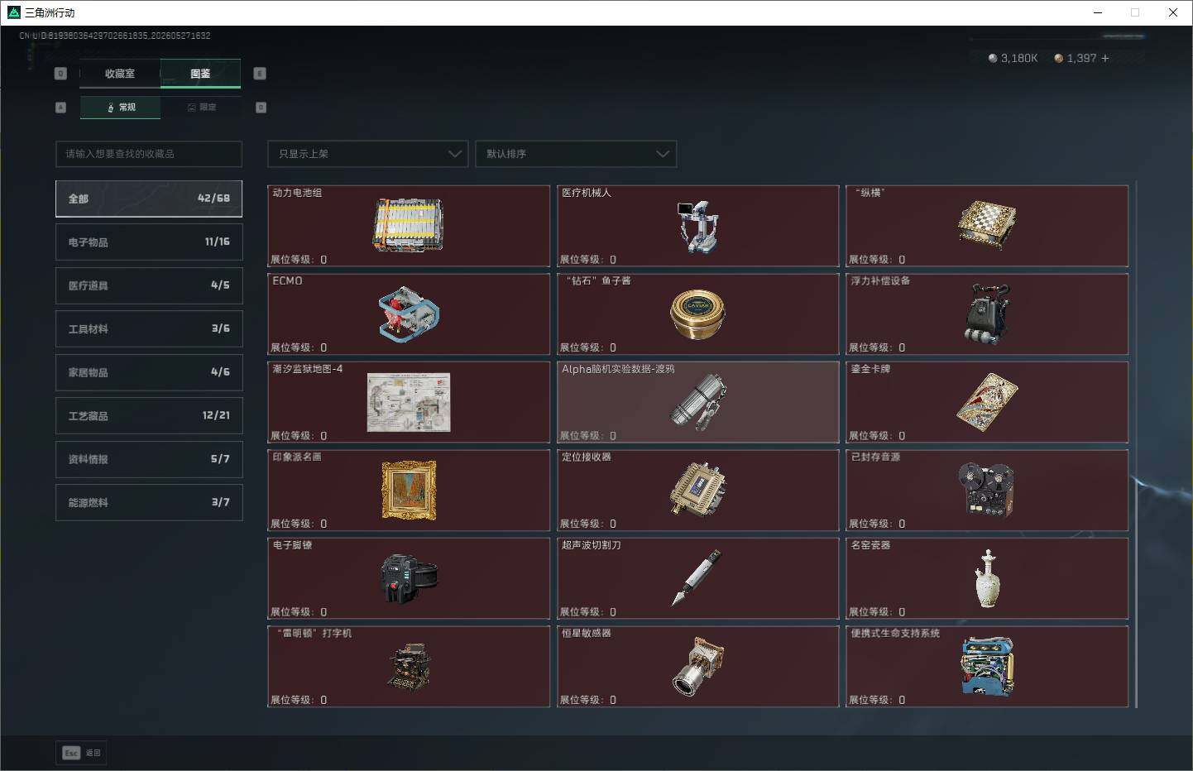Screen dimensions: 1193x771
Task: Select the Alpha脑机实验数据-渡鸦 item icon
Action: click(697, 402)
